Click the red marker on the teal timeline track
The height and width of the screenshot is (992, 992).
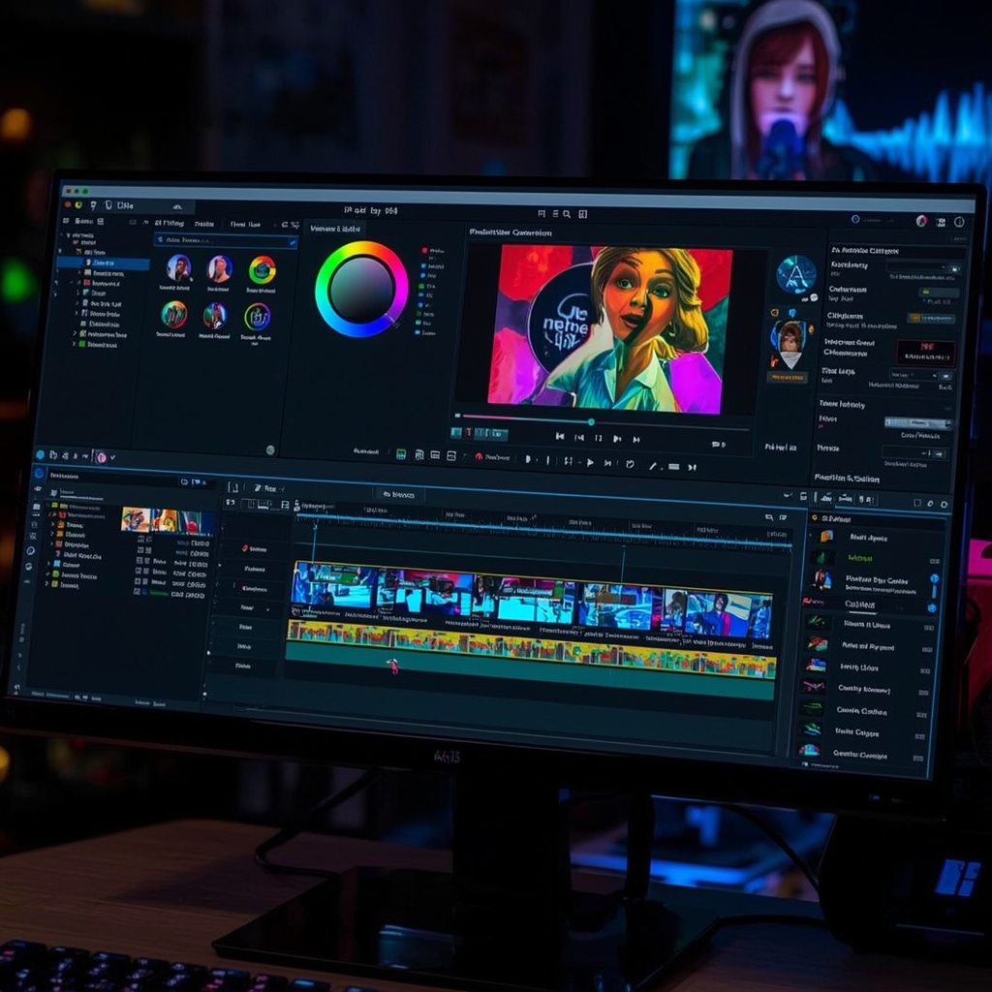pyautogui.click(x=392, y=665)
